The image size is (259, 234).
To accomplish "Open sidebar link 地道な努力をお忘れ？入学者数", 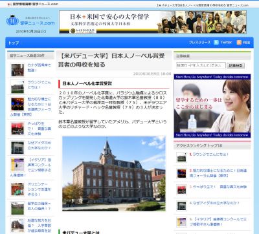I will coord(39,226).
